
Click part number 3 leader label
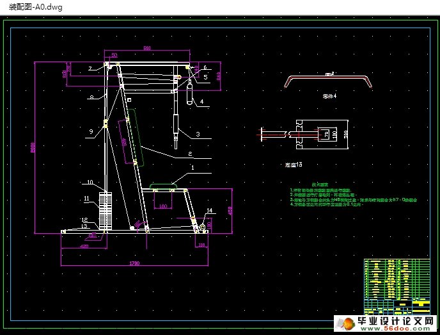click(198, 134)
